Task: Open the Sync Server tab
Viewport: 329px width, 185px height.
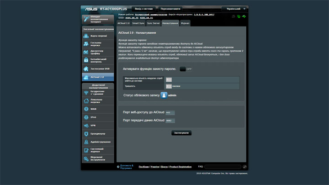Action: click(154, 23)
